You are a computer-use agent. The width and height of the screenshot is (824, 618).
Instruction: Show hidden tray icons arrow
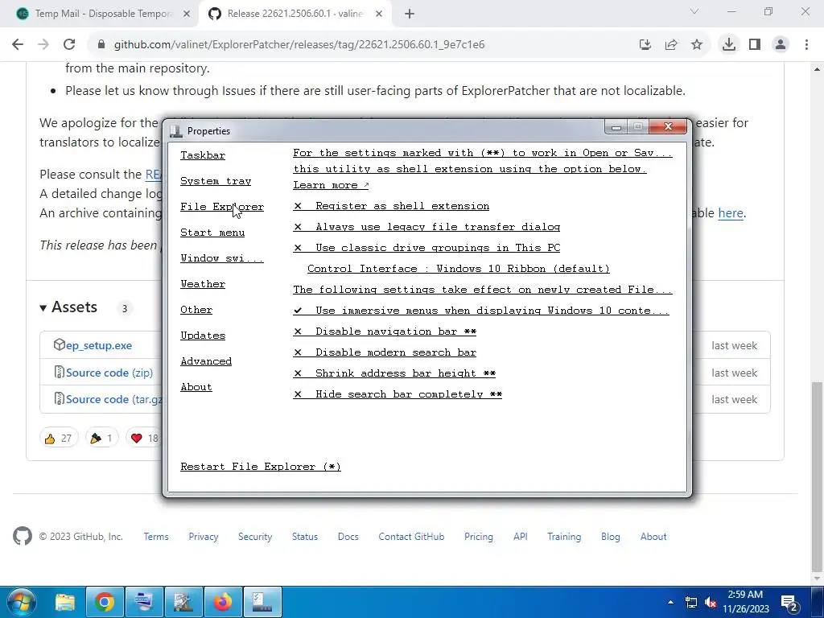(x=670, y=602)
